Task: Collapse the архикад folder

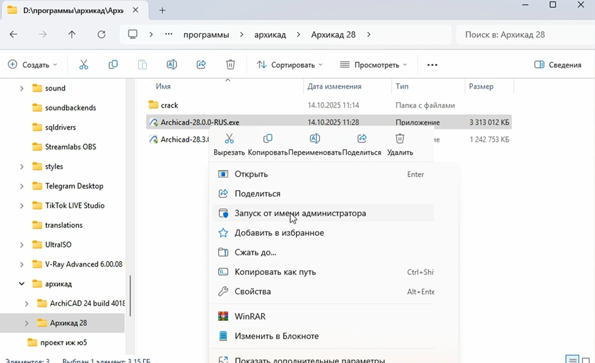Action: click(x=21, y=284)
